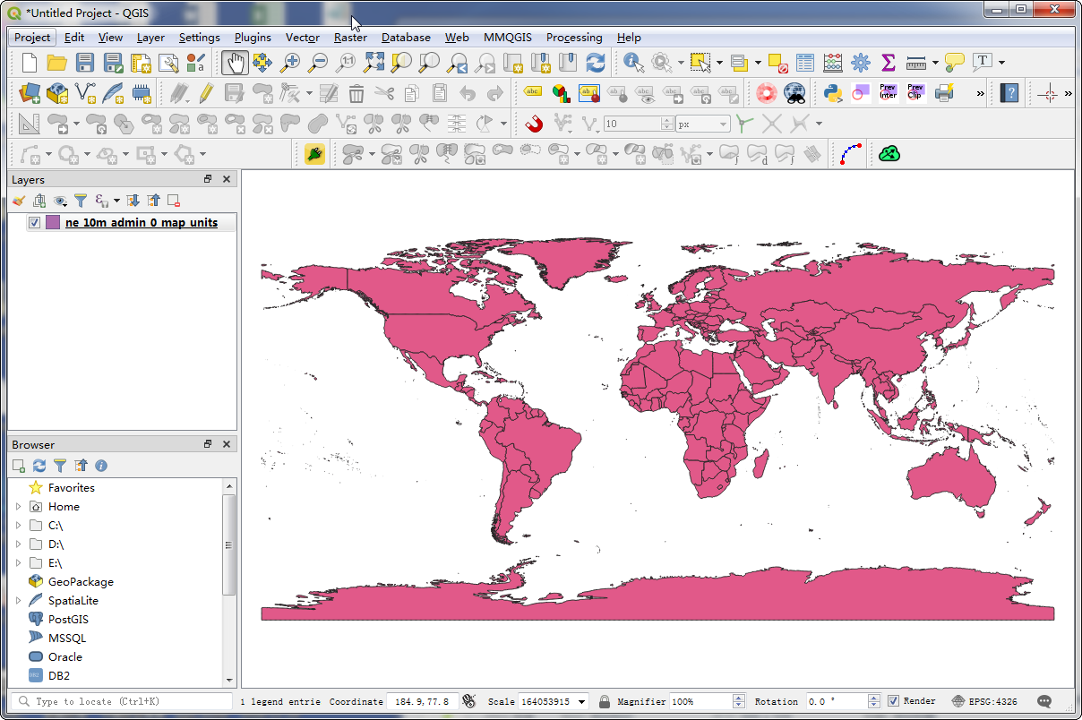1082x720 pixels.
Task: Refresh the map canvas
Action: [x=596, y=63]
